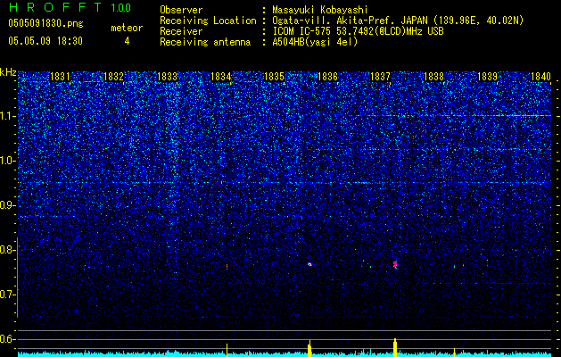
Task: Click the 0.6 kHz frequency label
Action: [7, 339]
